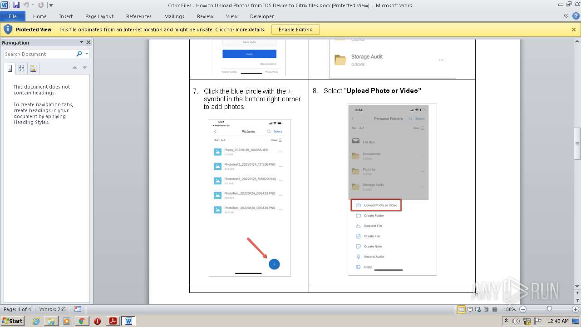The image size is (581, 327).
Task: Open the File tab
Action: (x=13, y=16)
